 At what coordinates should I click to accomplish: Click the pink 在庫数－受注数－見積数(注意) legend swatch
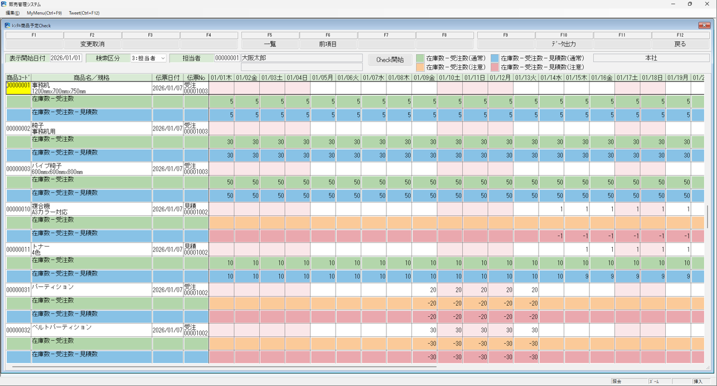(x=495, y=67)
